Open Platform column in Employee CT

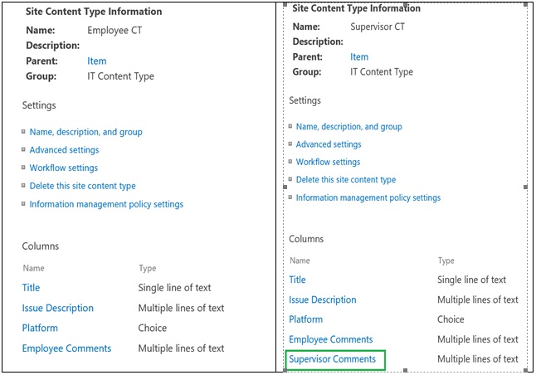click(40, 329)
